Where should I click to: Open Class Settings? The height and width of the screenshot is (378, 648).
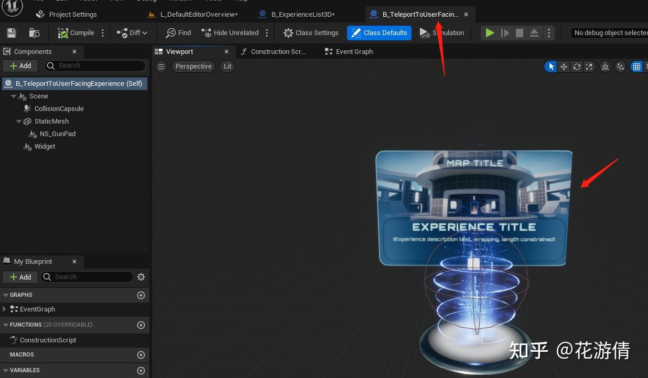311,32
